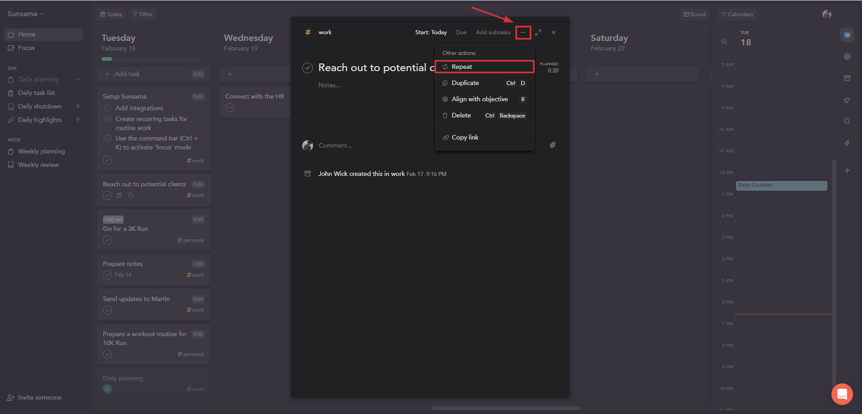
Task: Click the horizontal board scrollbar
Action: [x=505, y=408]
